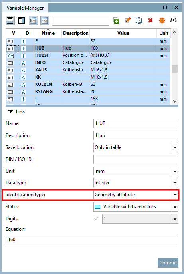Expand the Data type combo box
This screenshot has width=184, height=274.
pyautogui.click(x=175, y=183)
